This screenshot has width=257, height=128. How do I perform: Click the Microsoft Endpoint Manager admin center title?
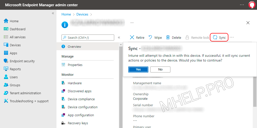(x=41, y=5)
